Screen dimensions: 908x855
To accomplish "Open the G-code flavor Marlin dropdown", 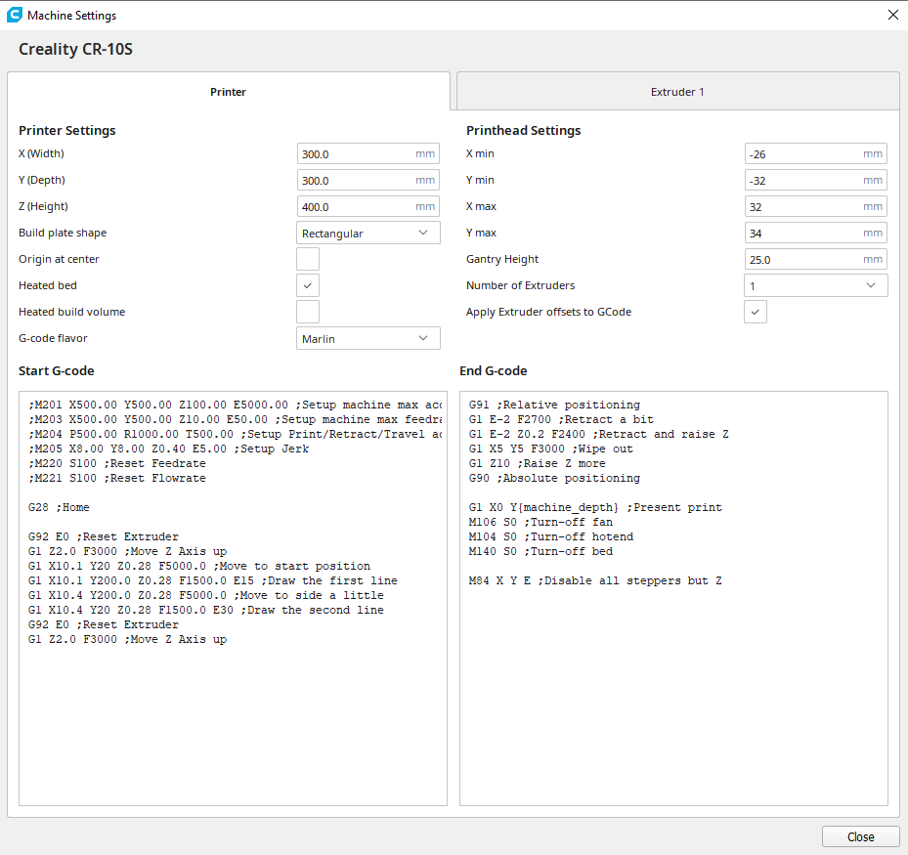I will pyautogui.click(x=368, y=338).
